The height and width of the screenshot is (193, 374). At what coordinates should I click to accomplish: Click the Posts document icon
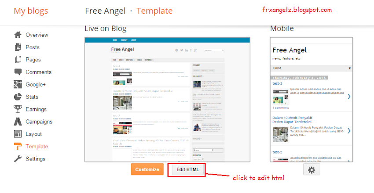18,47
